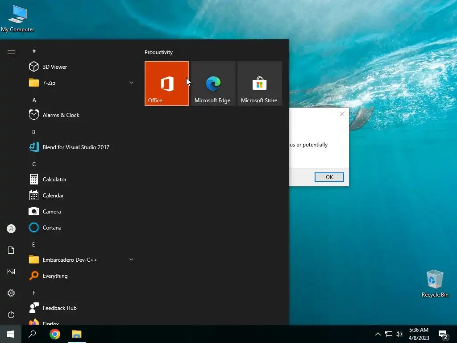Click the # letter header

click(x=34, y=51)
